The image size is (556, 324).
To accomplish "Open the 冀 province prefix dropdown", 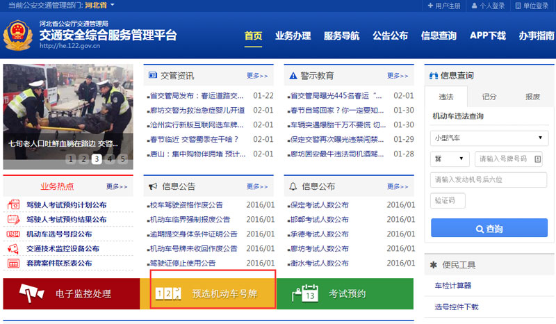I will pos(450,159).
